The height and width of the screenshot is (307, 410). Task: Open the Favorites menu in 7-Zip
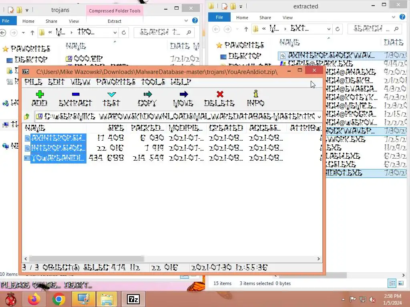[x=116, y=82]
